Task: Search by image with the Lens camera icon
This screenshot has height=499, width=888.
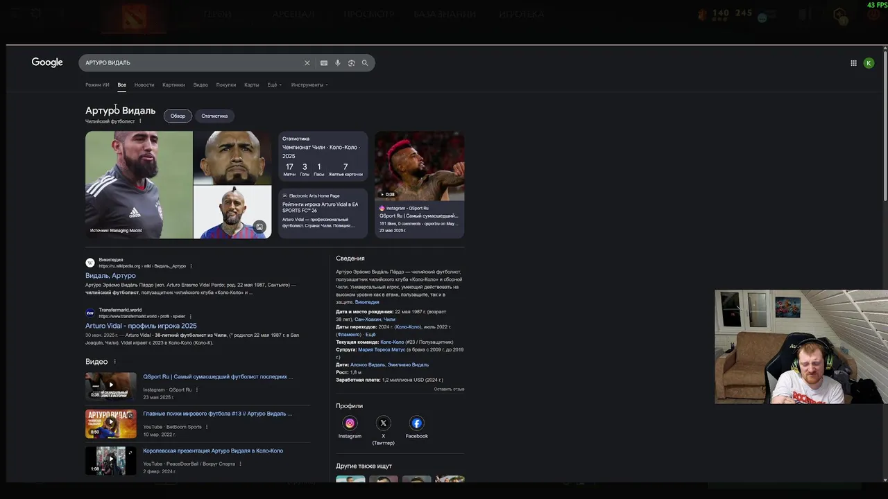Action: (x=352, y=63)
